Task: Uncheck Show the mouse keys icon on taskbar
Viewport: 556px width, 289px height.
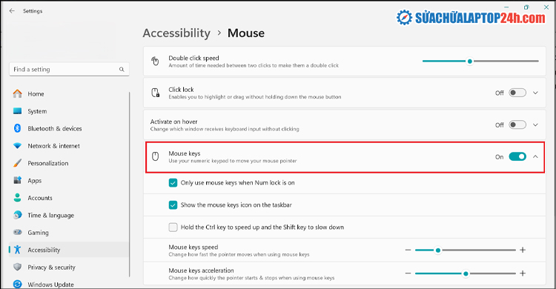Action: point(173,205)
